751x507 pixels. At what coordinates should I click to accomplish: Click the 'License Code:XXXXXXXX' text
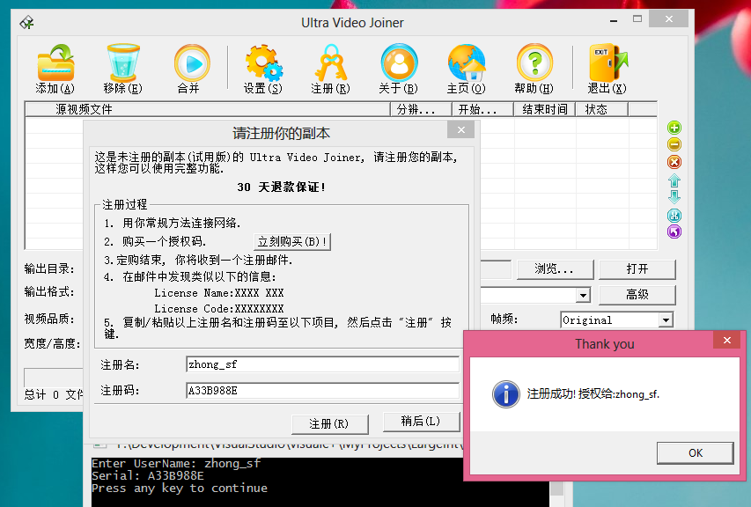[x=219, y=309]
